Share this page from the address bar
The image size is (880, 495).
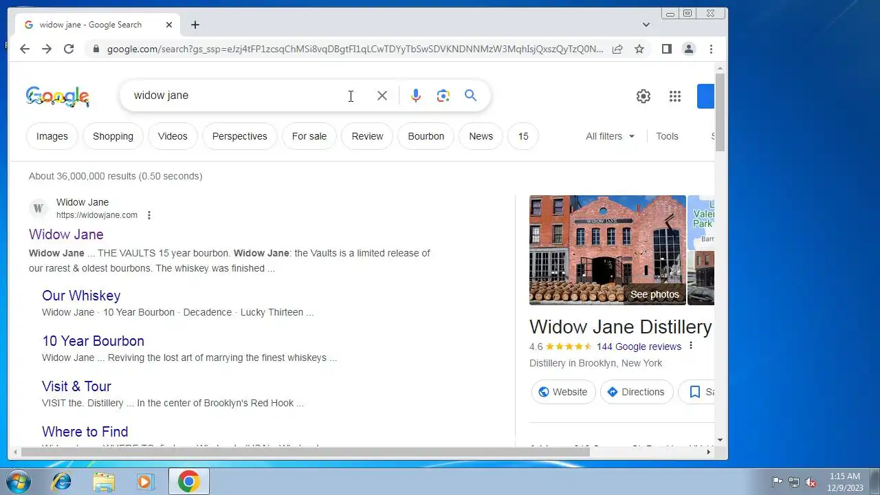coord(617,49)
